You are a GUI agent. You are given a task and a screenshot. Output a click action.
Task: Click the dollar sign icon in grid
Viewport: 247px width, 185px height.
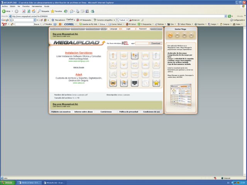pyautogui.click(x=124, y=56)
